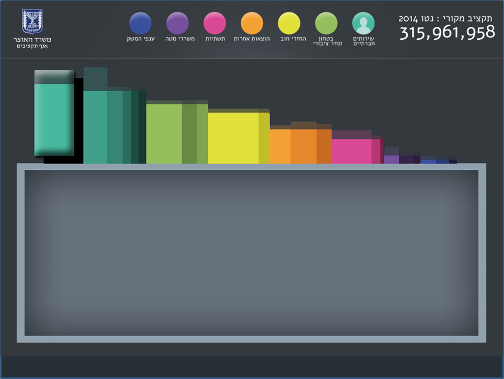Select the green security and public order circle

(x=326, y=23)
